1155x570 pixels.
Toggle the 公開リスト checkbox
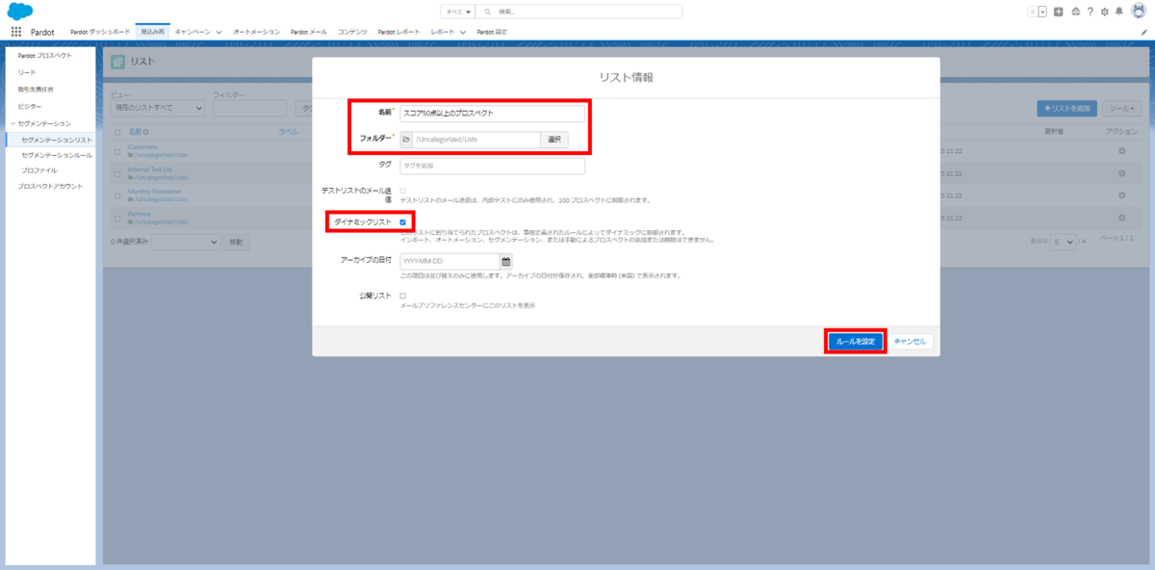pos(402,296)
